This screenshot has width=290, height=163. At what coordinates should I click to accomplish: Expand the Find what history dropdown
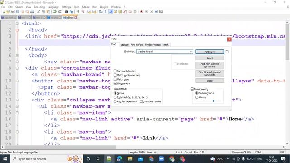tap(191, 52)
